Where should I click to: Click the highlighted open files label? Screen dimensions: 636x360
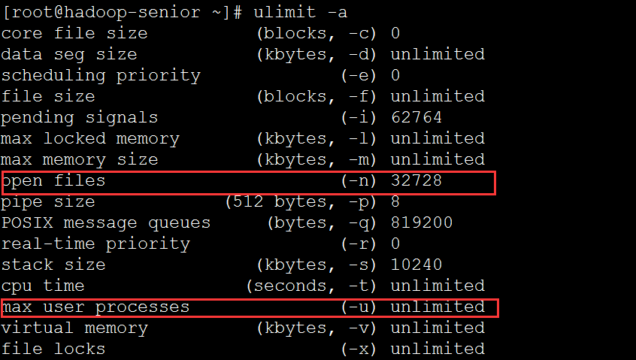(x=53, y=181)
